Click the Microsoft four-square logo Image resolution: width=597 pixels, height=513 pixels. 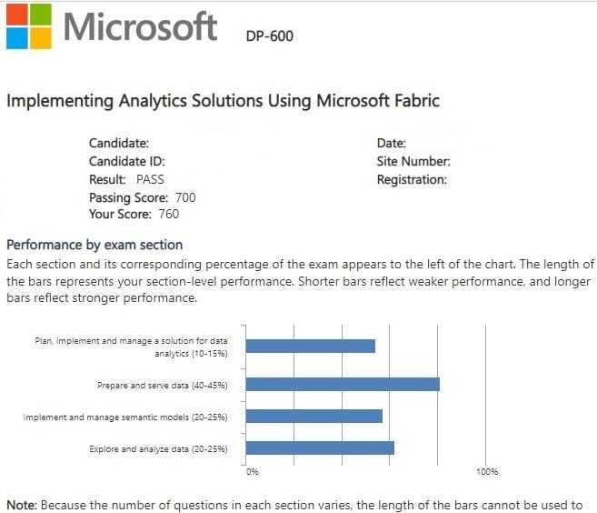(27, 25)
